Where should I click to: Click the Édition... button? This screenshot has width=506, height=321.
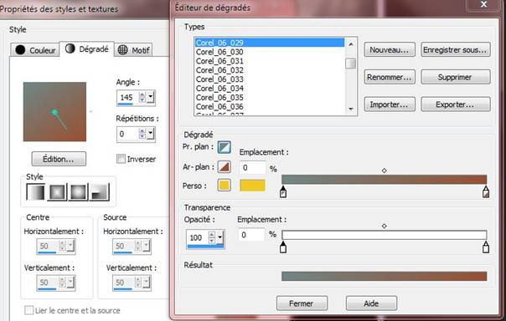tap(59, 159)
